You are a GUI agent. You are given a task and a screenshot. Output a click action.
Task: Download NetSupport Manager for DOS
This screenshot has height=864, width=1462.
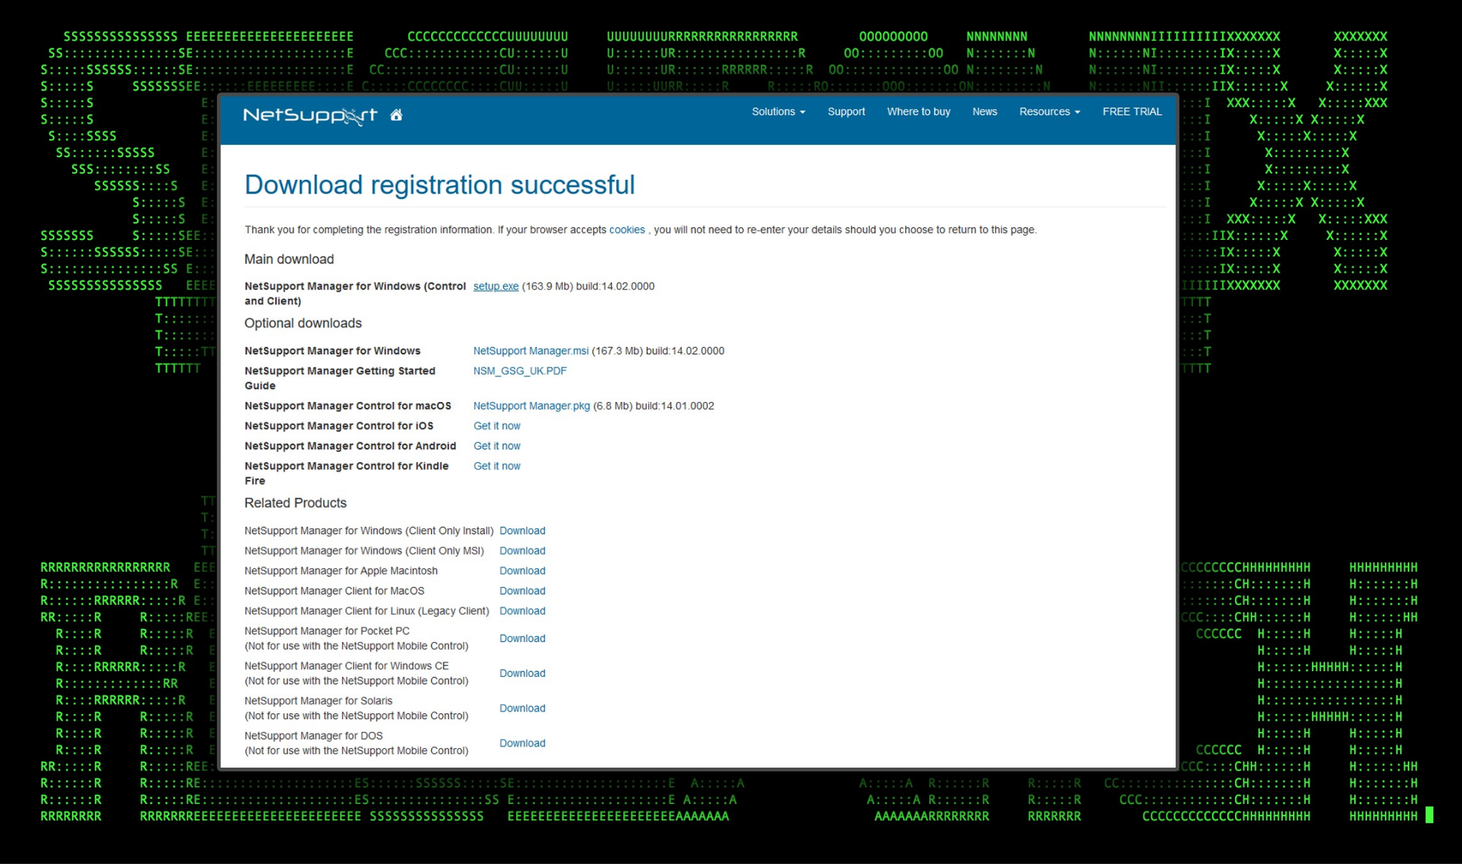click(x=522, y=743)
